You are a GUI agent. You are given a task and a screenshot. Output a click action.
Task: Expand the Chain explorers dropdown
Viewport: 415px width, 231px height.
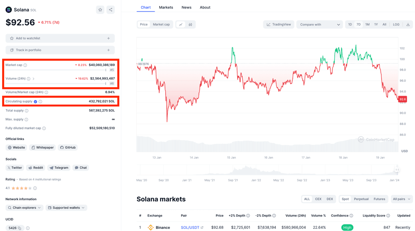24,208
